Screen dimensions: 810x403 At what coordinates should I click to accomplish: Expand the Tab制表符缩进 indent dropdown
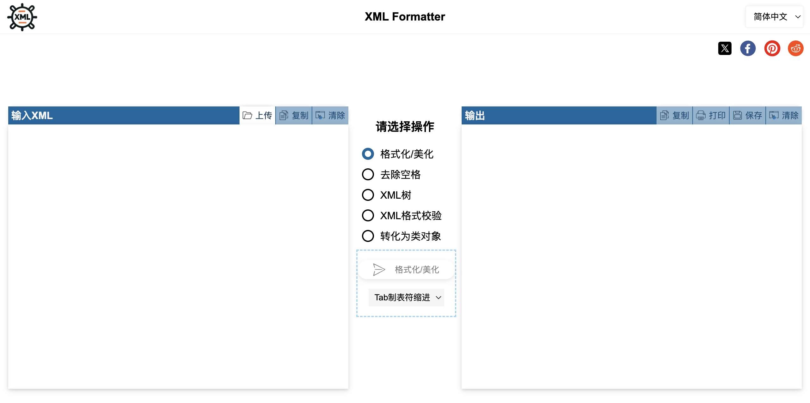406,298
